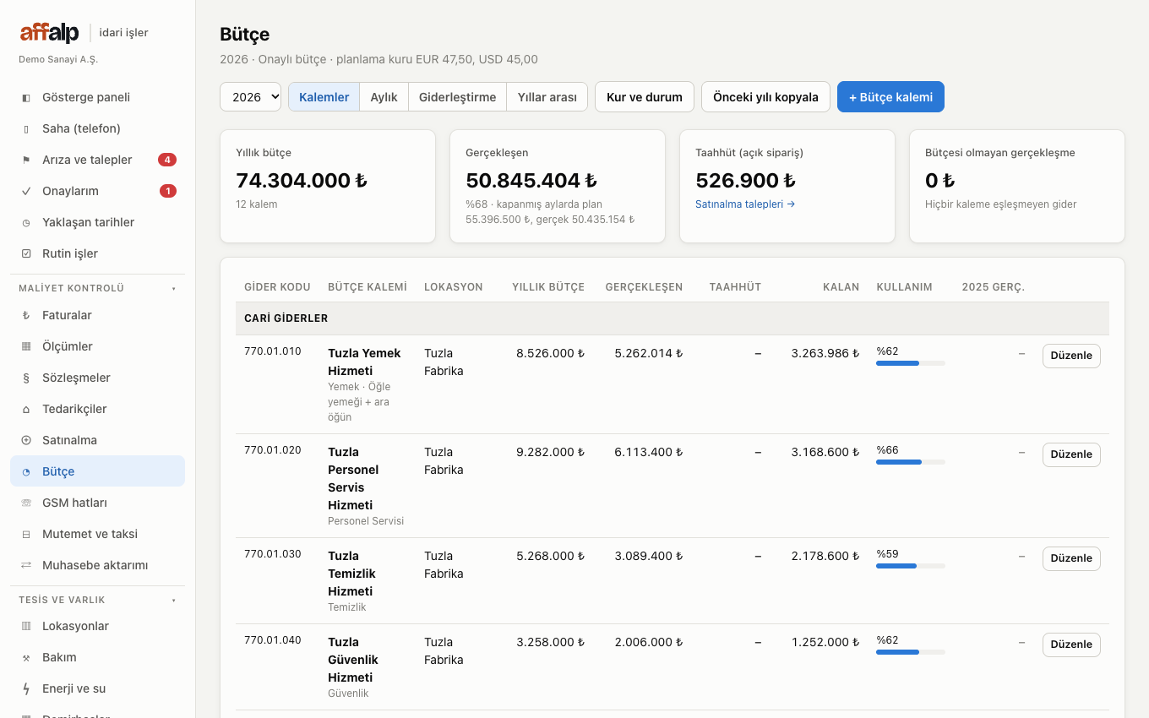Image resolution: width=1149 pixels, height=718 pixels.
Task: Add a new Bütçe kalemi
Action: pos(890,96)
